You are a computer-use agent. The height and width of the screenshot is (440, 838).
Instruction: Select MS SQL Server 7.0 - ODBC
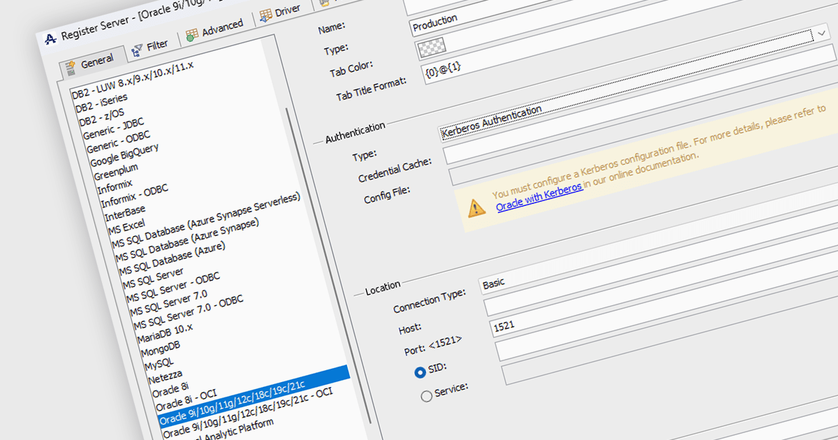(187, 311)
